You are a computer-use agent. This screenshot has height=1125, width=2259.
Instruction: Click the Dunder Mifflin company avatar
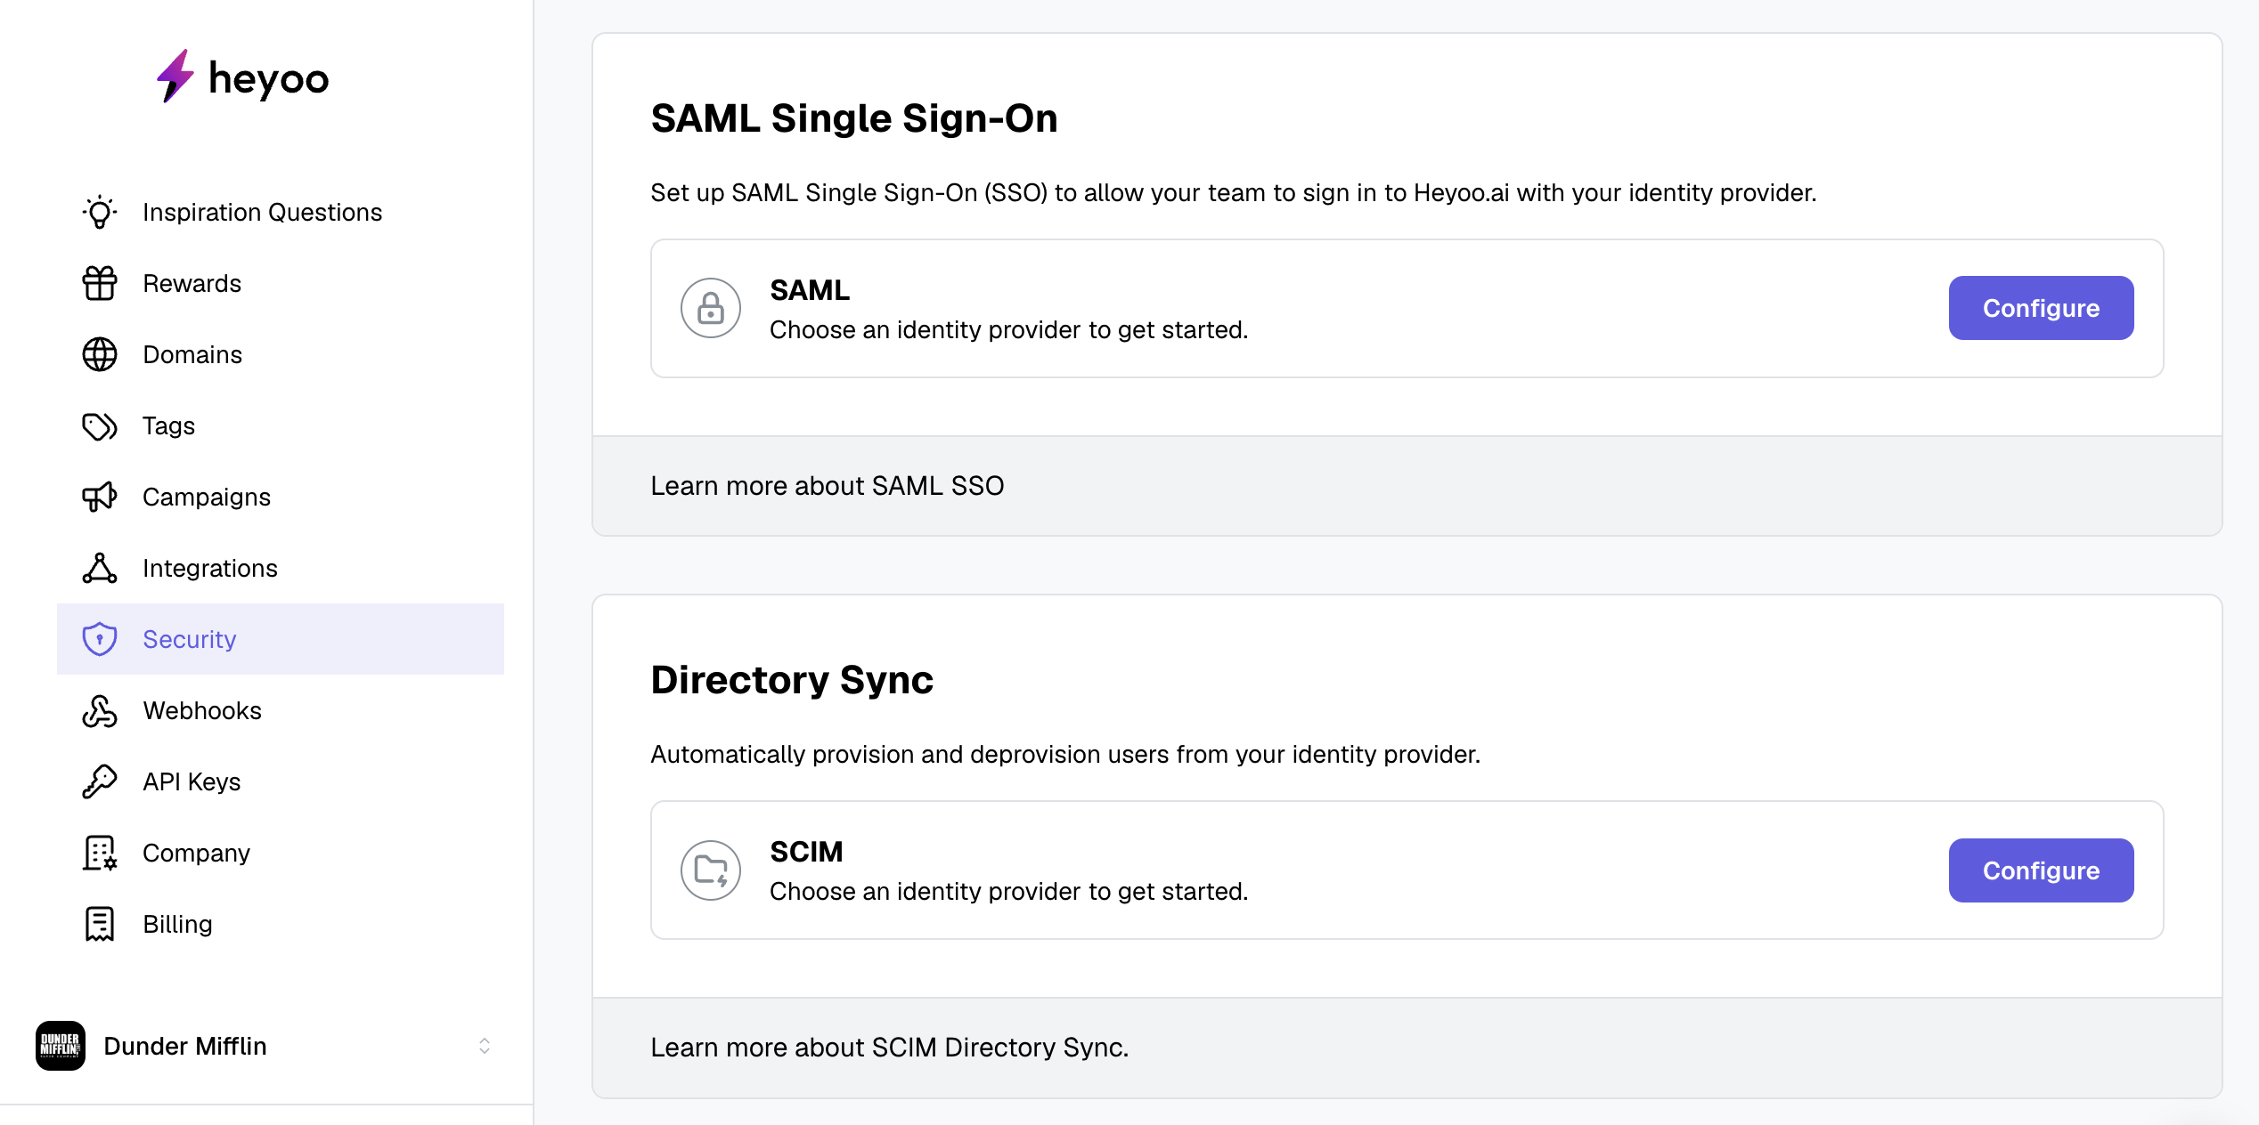[x=61, y=1046]
